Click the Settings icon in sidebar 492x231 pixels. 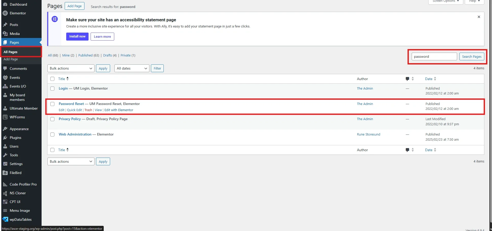(x=5, y=164)
